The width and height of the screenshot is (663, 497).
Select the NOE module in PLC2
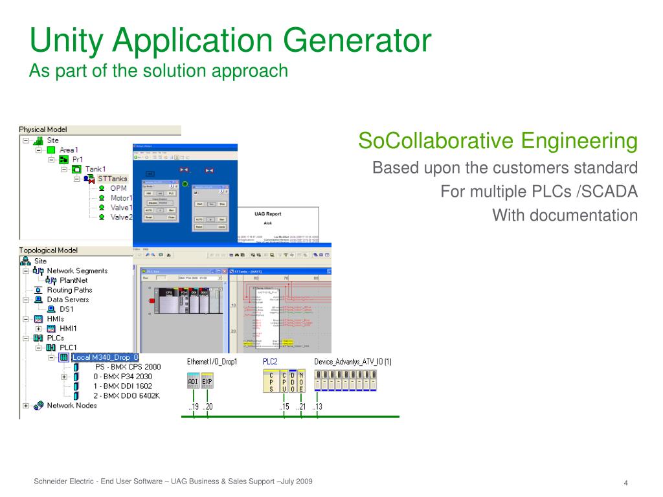(x=301, y=381)
